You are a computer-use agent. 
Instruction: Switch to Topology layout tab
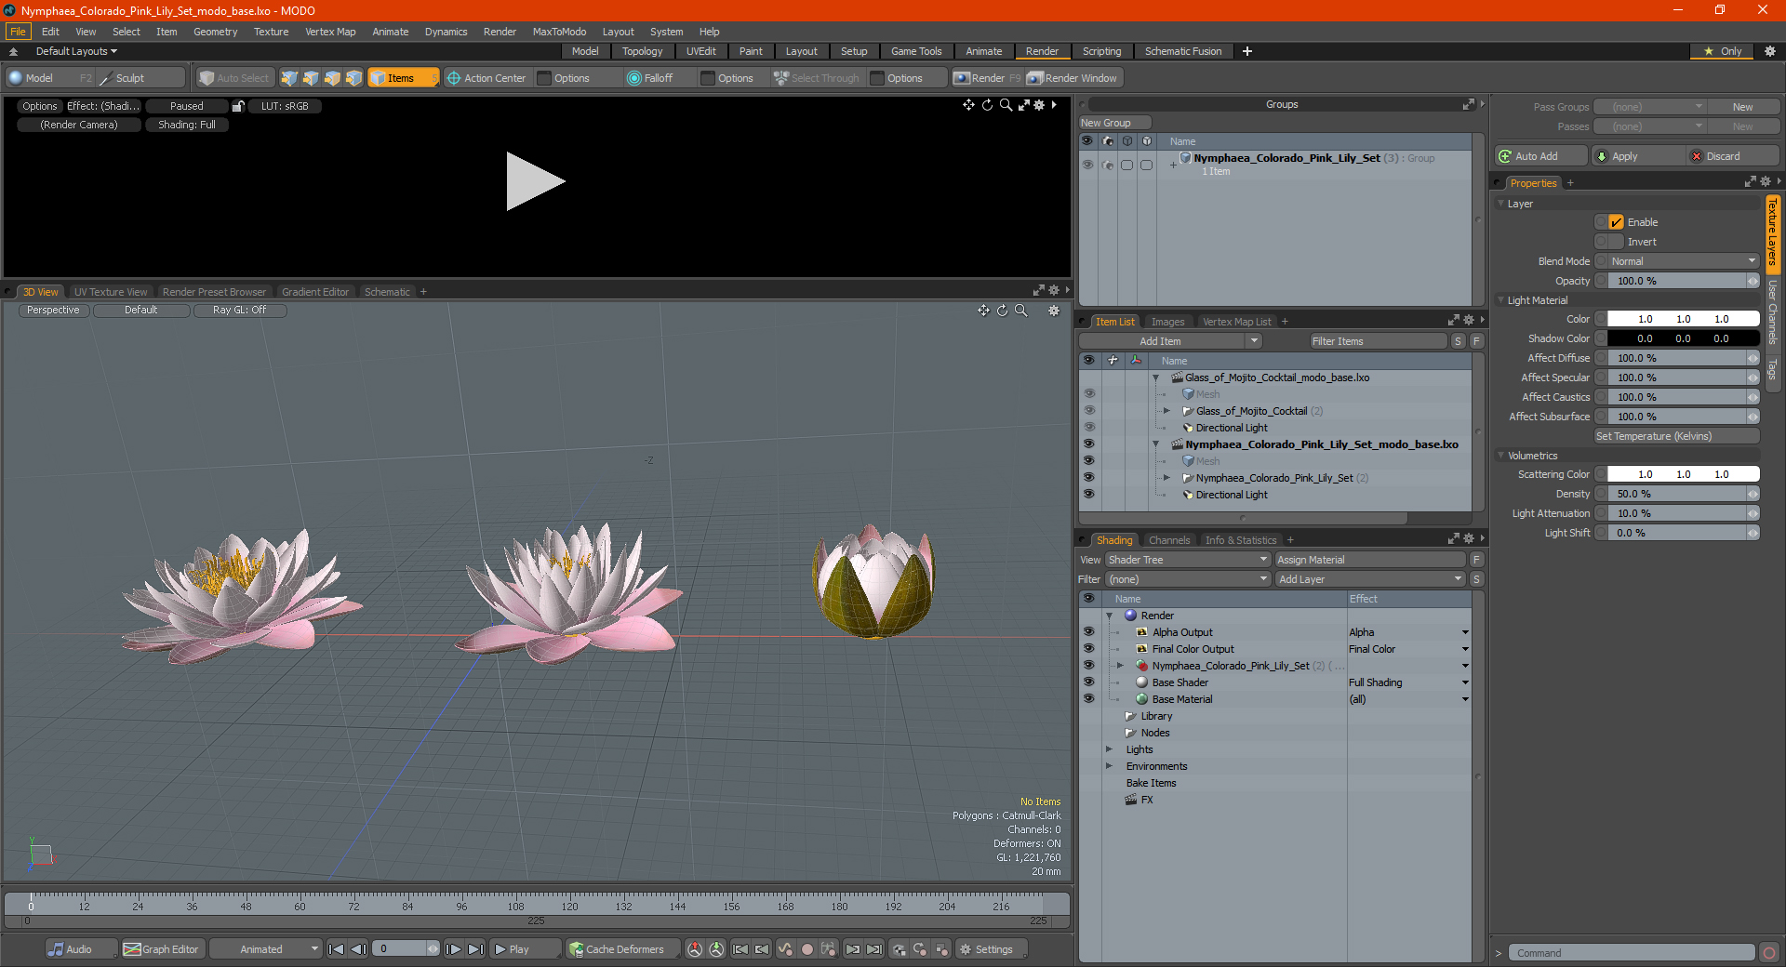642,51
